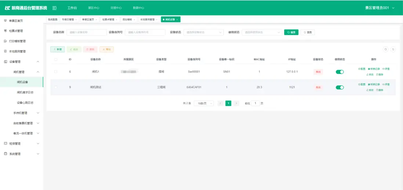Expand the 客流一体机管理 submenu
The height and width of the screenshot is (190, 403).
38,133
